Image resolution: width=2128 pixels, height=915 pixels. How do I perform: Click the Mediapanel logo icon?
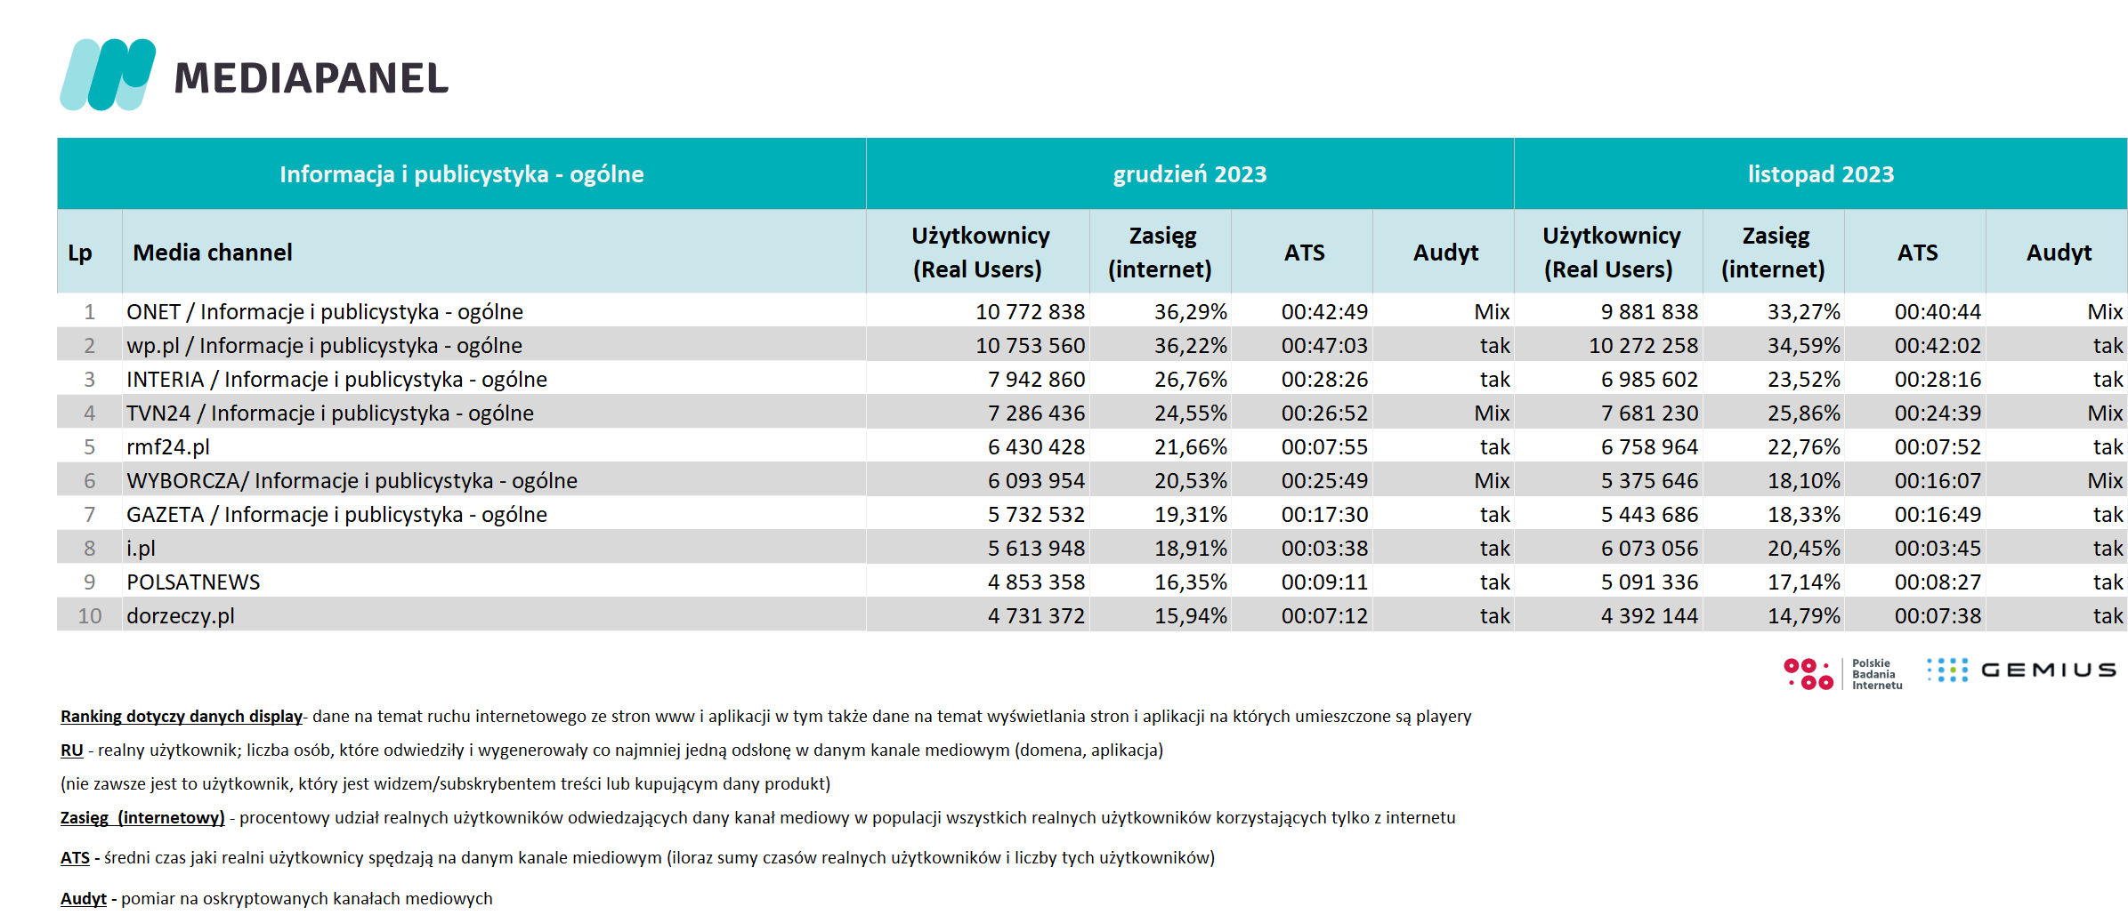click(x=108, y=75)
